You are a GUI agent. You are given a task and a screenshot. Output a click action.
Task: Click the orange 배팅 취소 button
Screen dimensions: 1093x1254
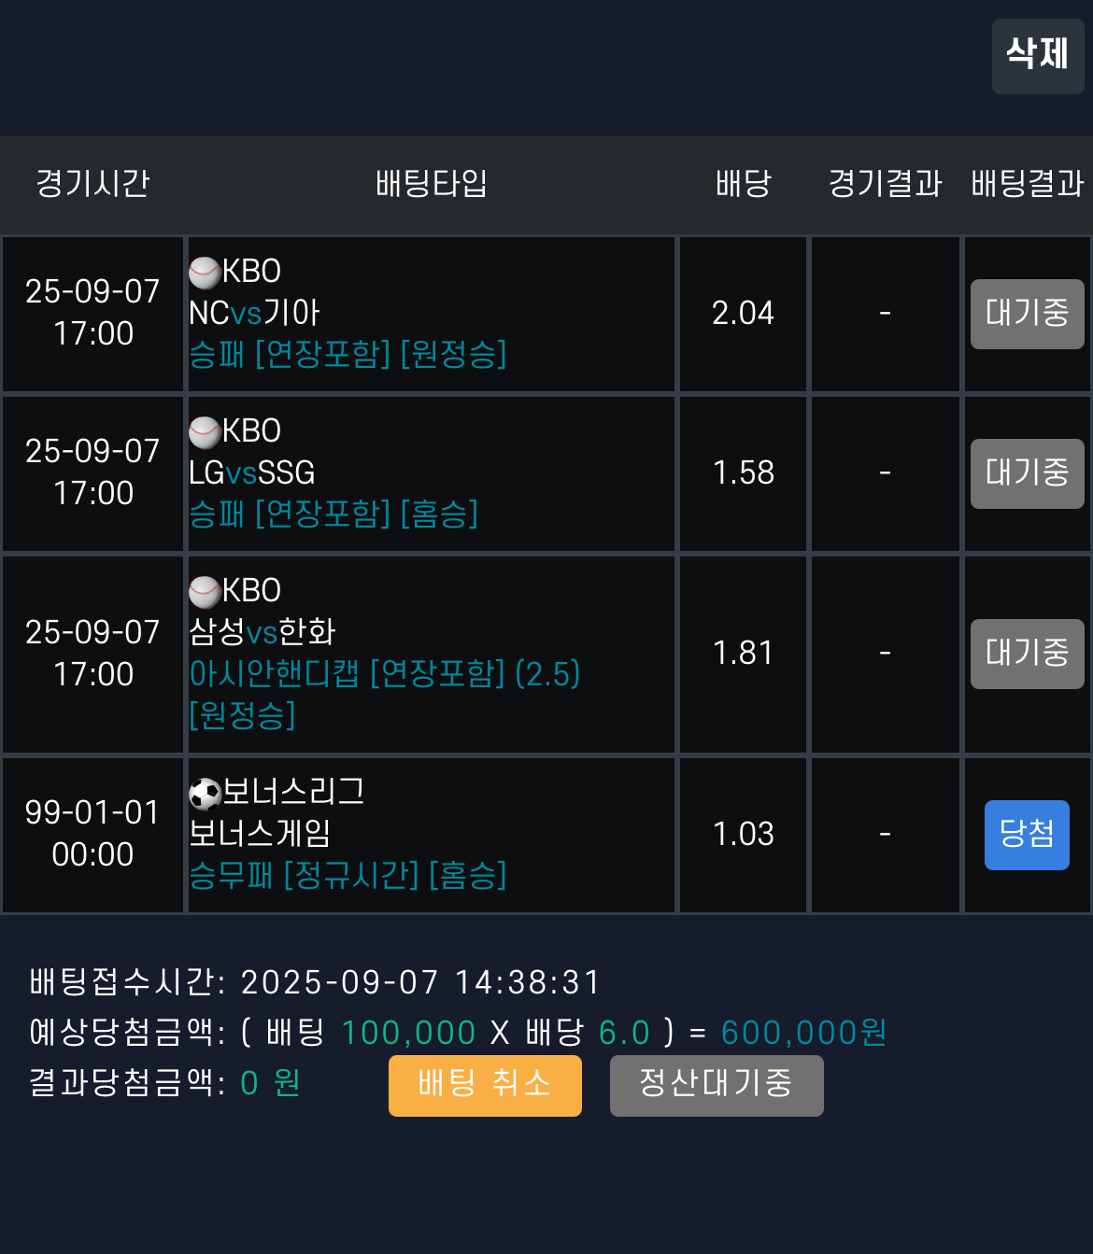tap(485, 1085)
